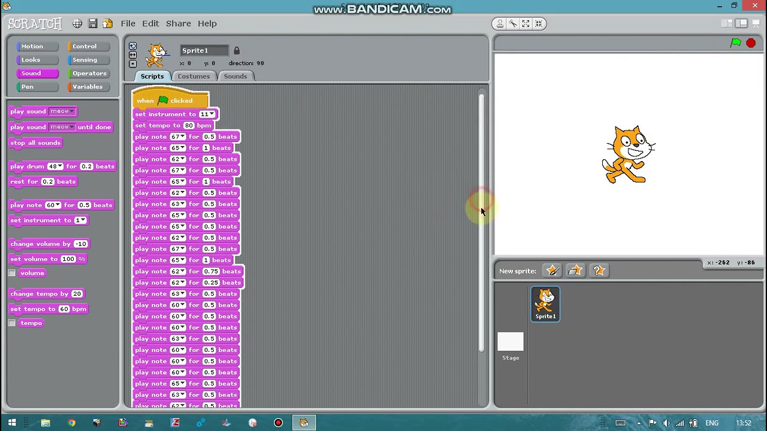
Task: Select the Shrink sprite tool
Action: 539,23
